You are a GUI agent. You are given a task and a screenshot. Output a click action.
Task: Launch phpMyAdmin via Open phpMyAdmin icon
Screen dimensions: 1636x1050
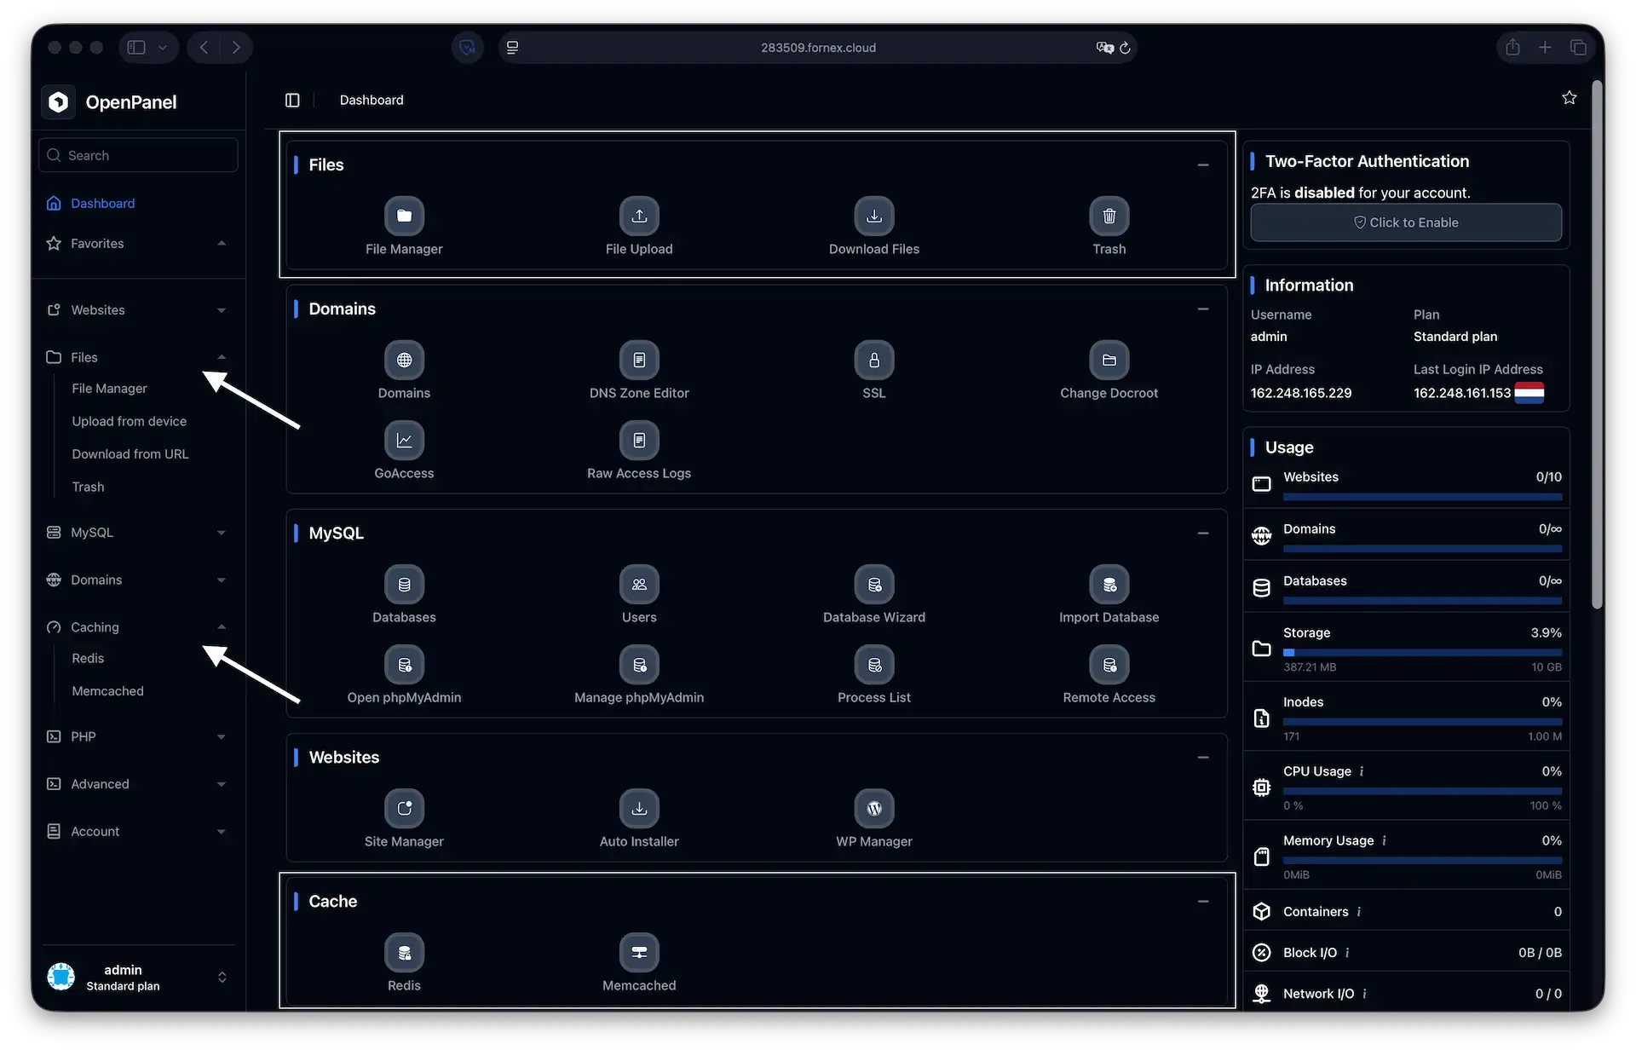point(404,665)
